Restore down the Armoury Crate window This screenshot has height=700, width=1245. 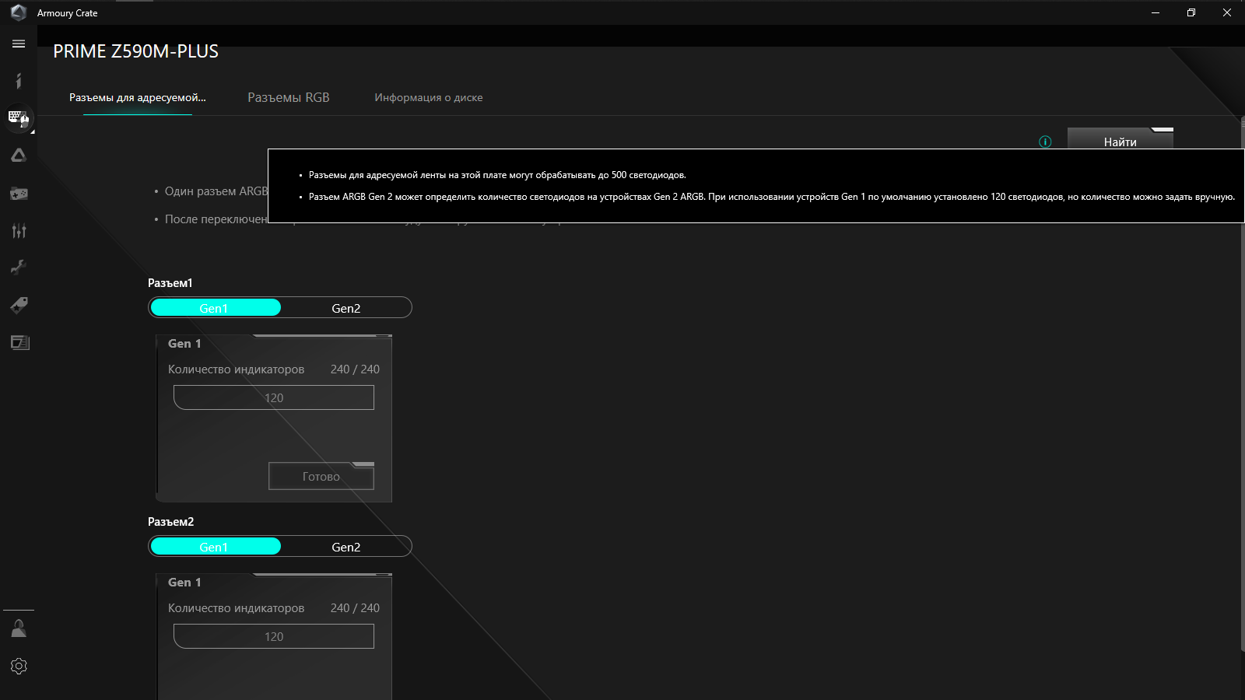1191,12
